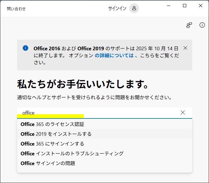Clear the search box with its X
The width and height of the screenshot is (209, 183).
[183, 112]
